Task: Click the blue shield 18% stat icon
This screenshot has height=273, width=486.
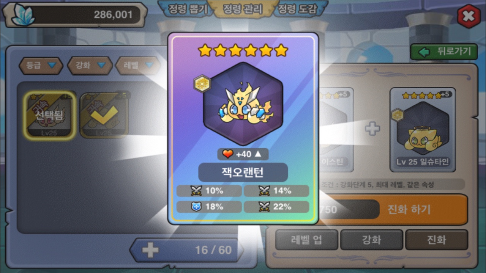Action: pos(196,207)
